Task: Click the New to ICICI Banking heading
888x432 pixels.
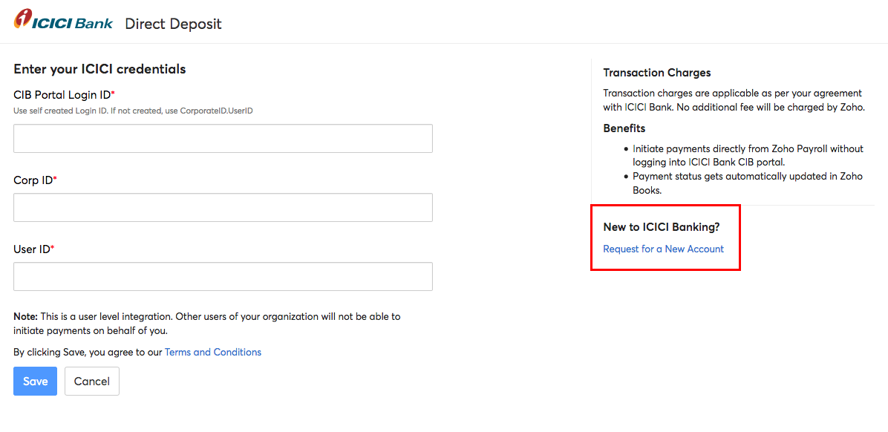Action: pyautogui.click(x=662, y=227)
